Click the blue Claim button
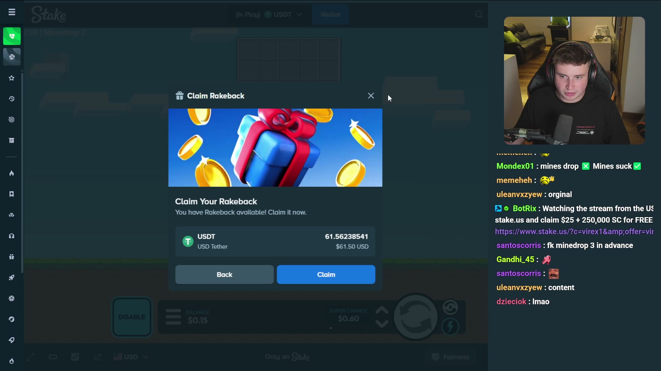661x371 pixels. coord(326,274)
